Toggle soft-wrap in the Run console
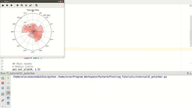Viewport: 192px width, 108px height. coord(8,88)
